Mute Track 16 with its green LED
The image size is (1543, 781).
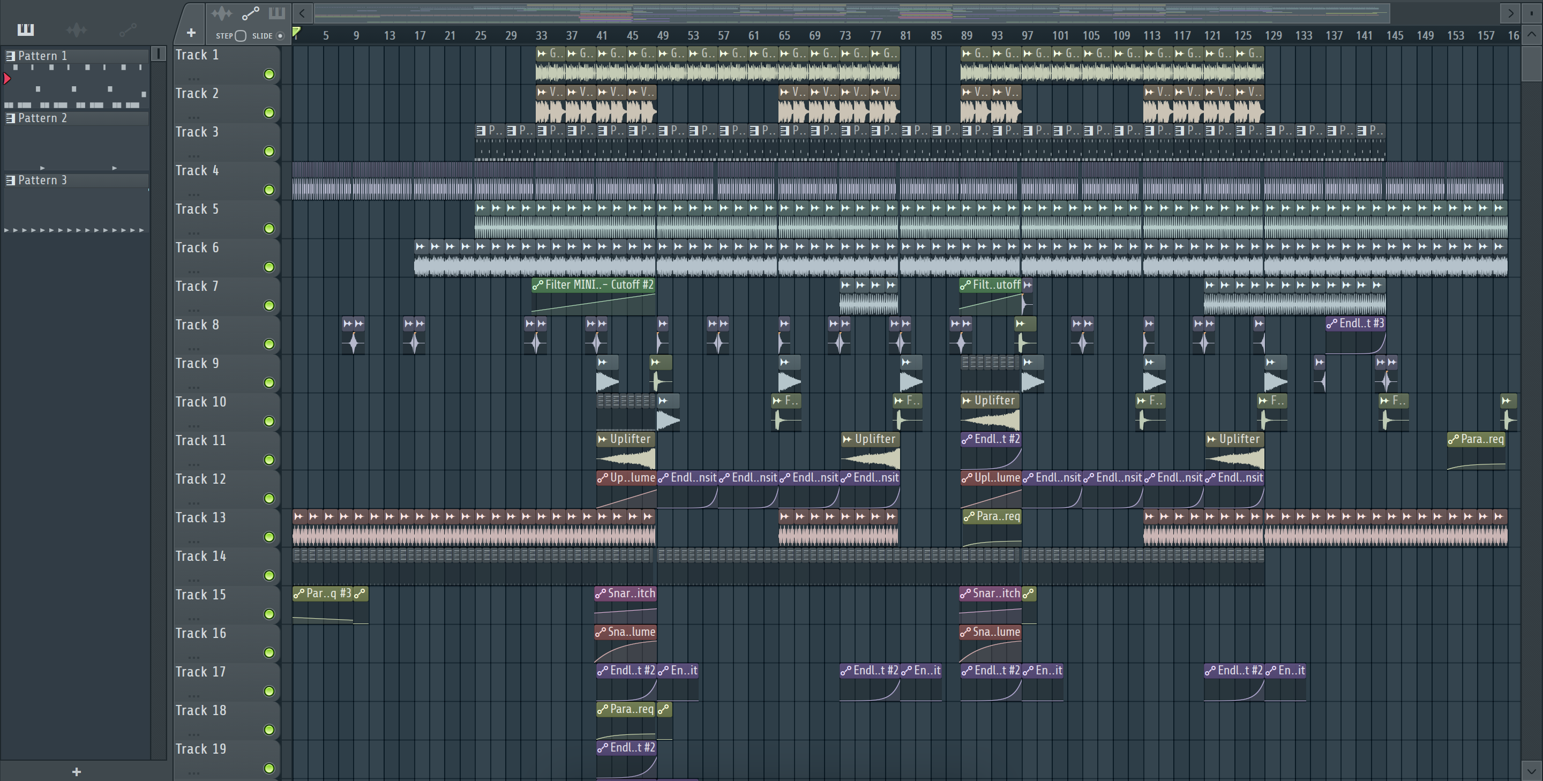[269, 653]
